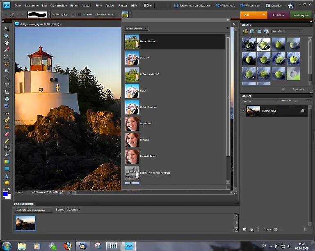Pick the Eyedropper tool
This screenshot has width=315, height=251.
click(x=7, y=50)
